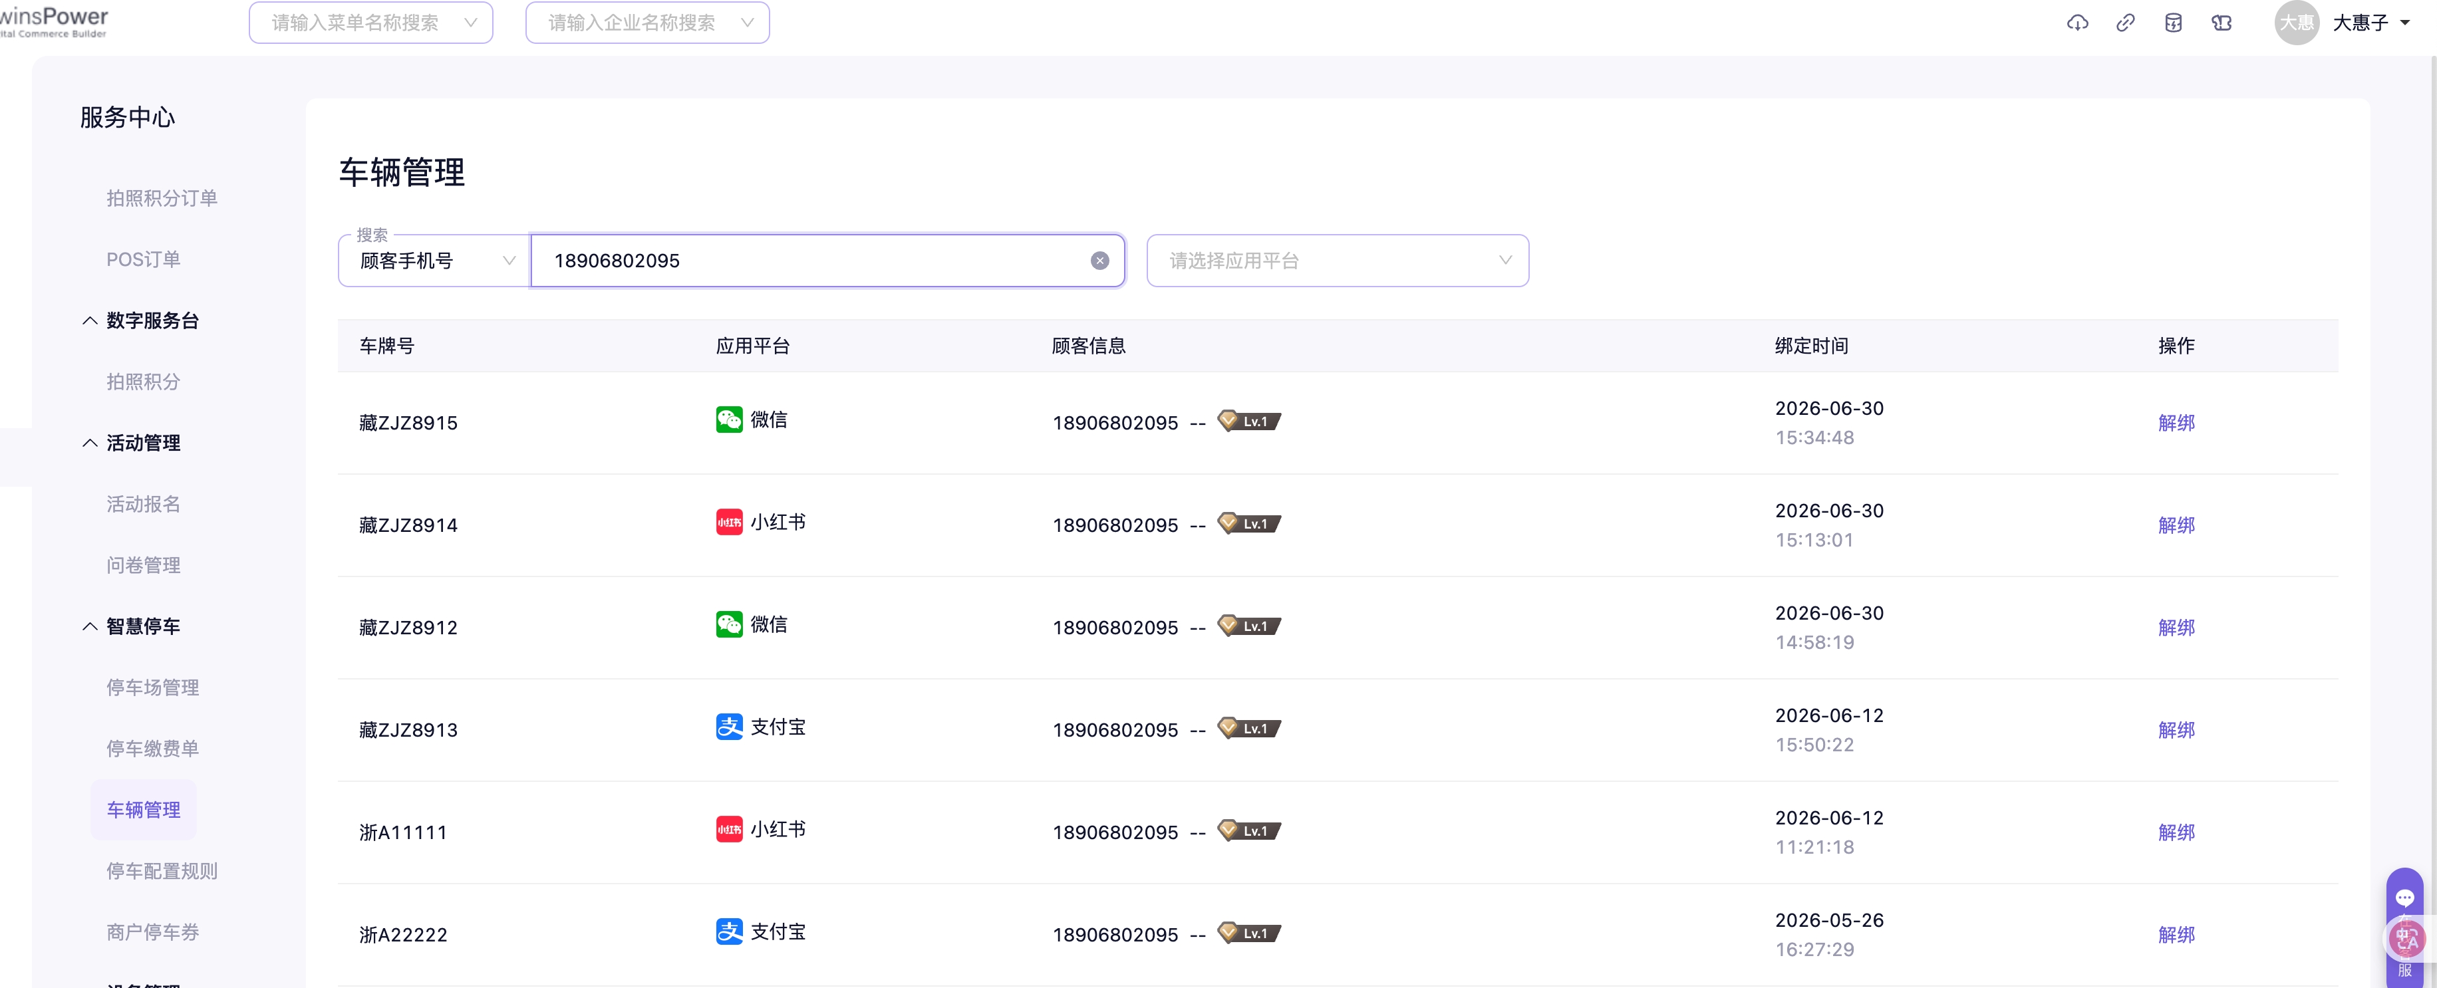
Task: Click the chain link icon in header
Action: 2125,23
